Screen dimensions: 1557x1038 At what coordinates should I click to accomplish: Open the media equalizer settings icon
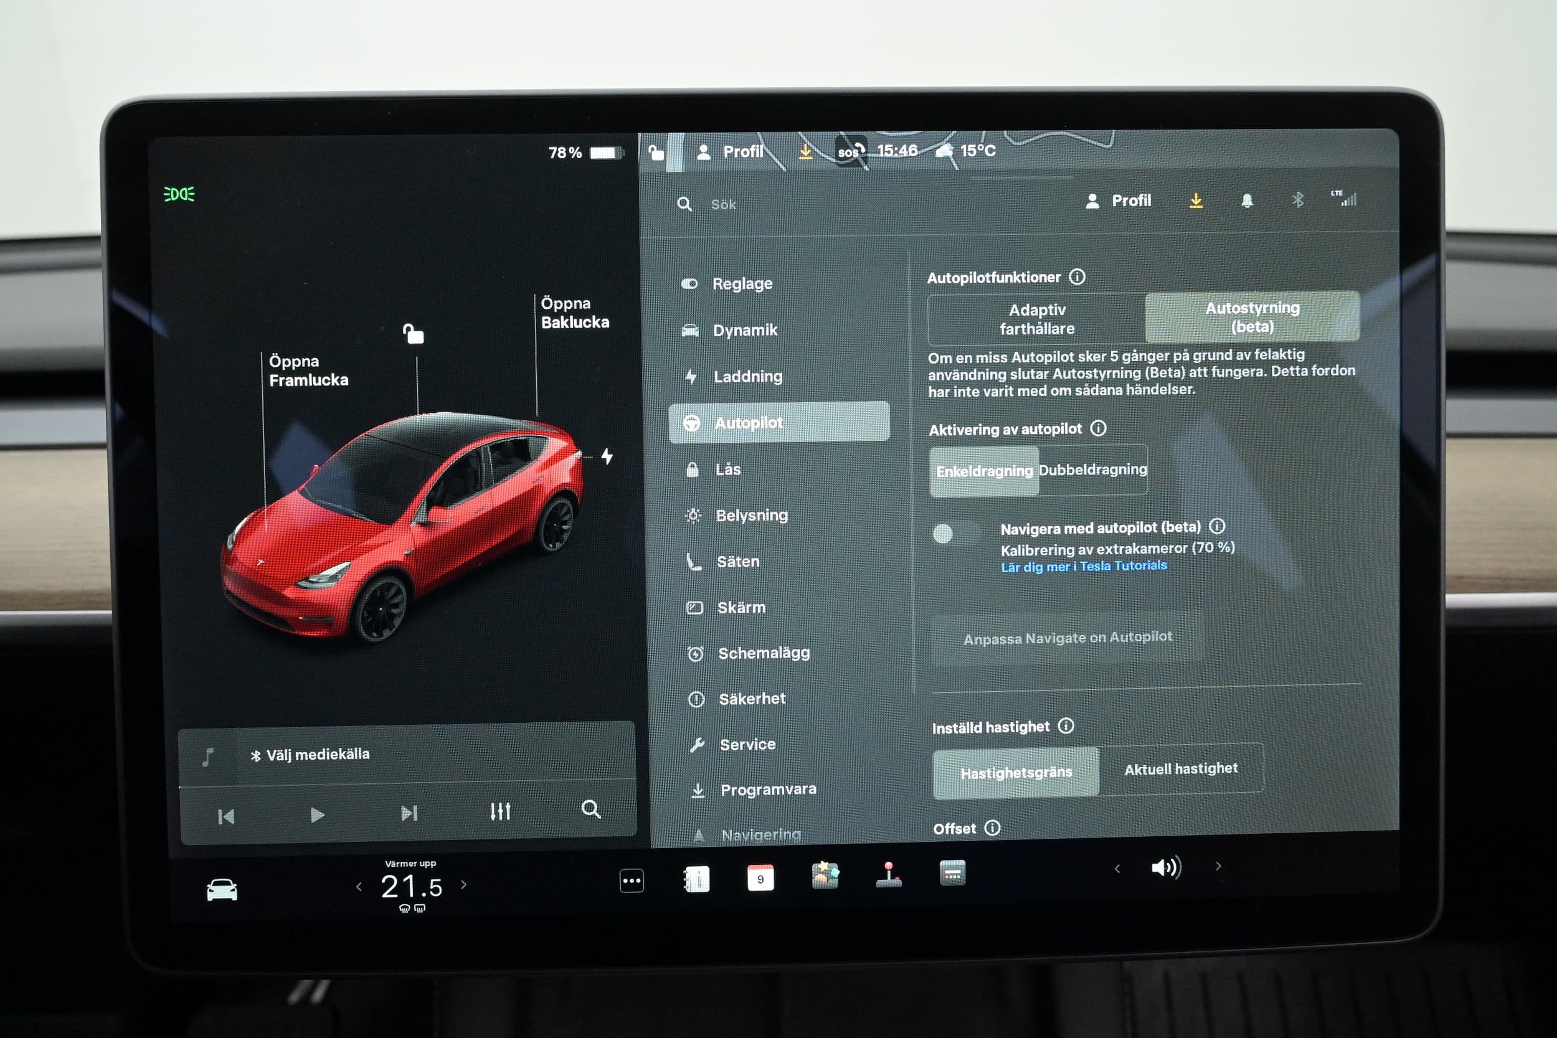(501, 811)
